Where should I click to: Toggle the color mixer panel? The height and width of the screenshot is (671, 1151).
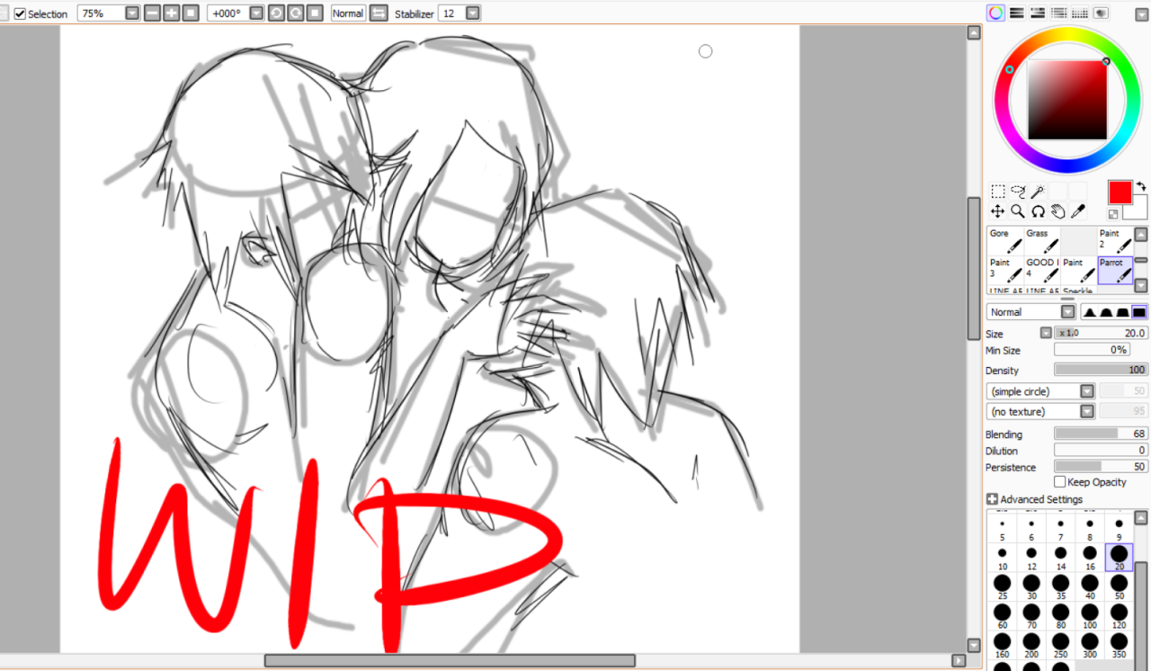pos(1058,13)
